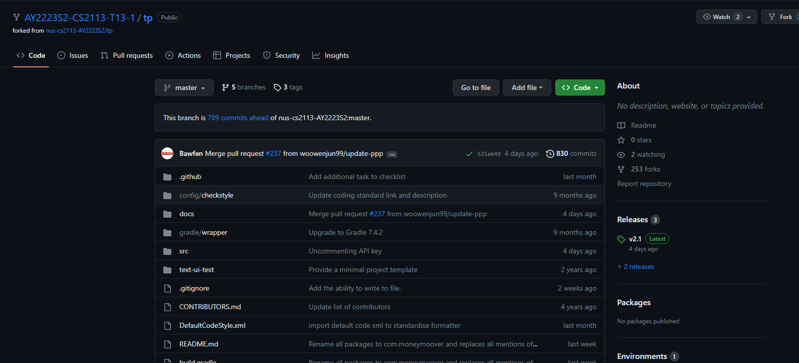Image resolution: width=799 pixels, height=363 pixels.
Task: View the 830 commits history
Action: tap(571, 153)
